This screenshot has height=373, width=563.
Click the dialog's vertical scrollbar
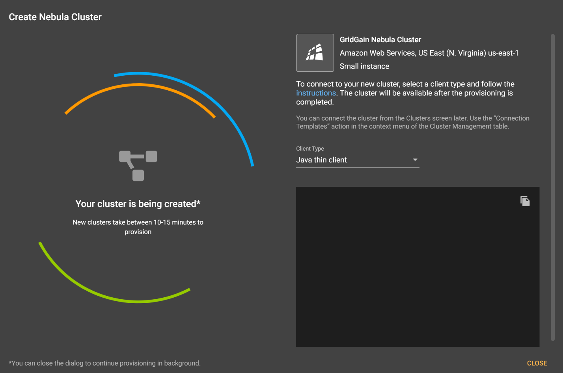[x=553, y=187]
